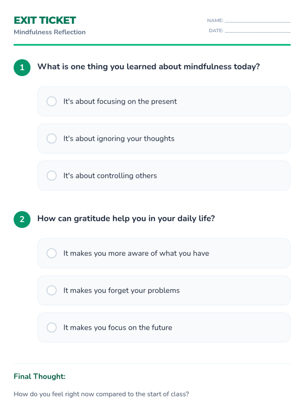
Task: Choose radio "It makes you focus on the future"
Action: coord(51,328)
